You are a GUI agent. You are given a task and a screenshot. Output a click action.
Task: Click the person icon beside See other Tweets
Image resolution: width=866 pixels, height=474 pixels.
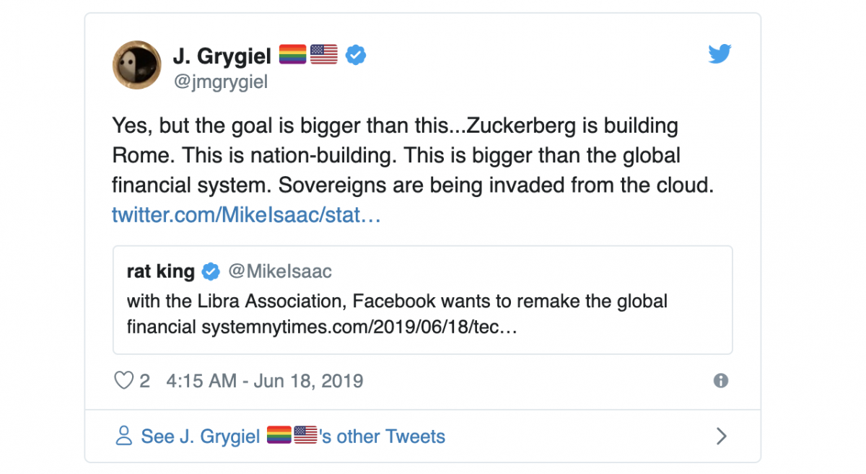(124, 436)
